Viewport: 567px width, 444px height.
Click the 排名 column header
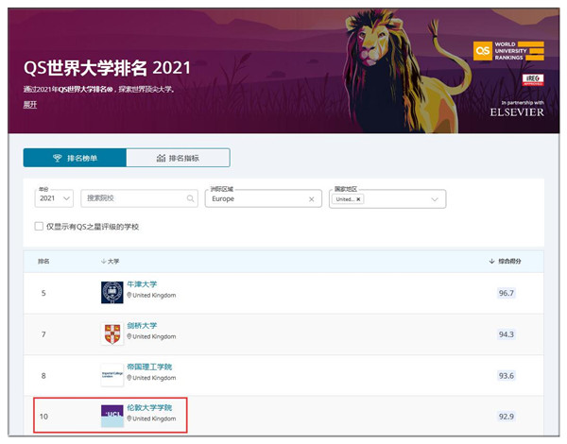pyautogui.click(x=43, y=261)
